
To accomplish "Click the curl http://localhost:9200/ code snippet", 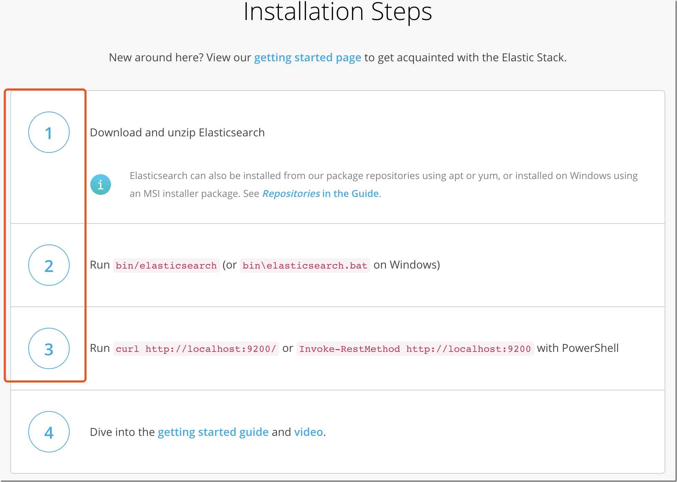I will click(x=196, y=349).
